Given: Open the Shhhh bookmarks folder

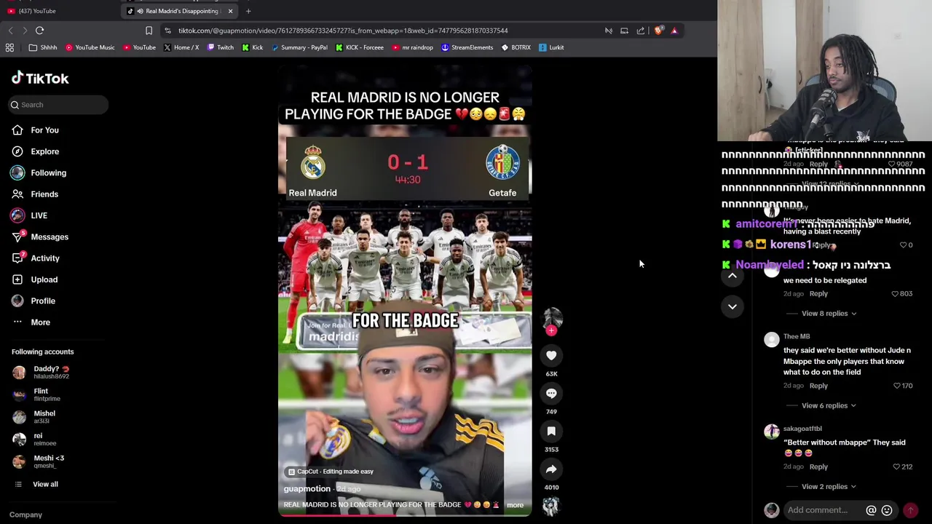Looking at the screenshot, I should coord(43,47).
